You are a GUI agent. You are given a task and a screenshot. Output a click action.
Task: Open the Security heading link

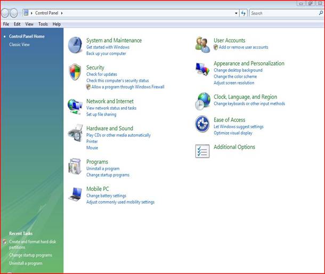[x=95, y=68]
